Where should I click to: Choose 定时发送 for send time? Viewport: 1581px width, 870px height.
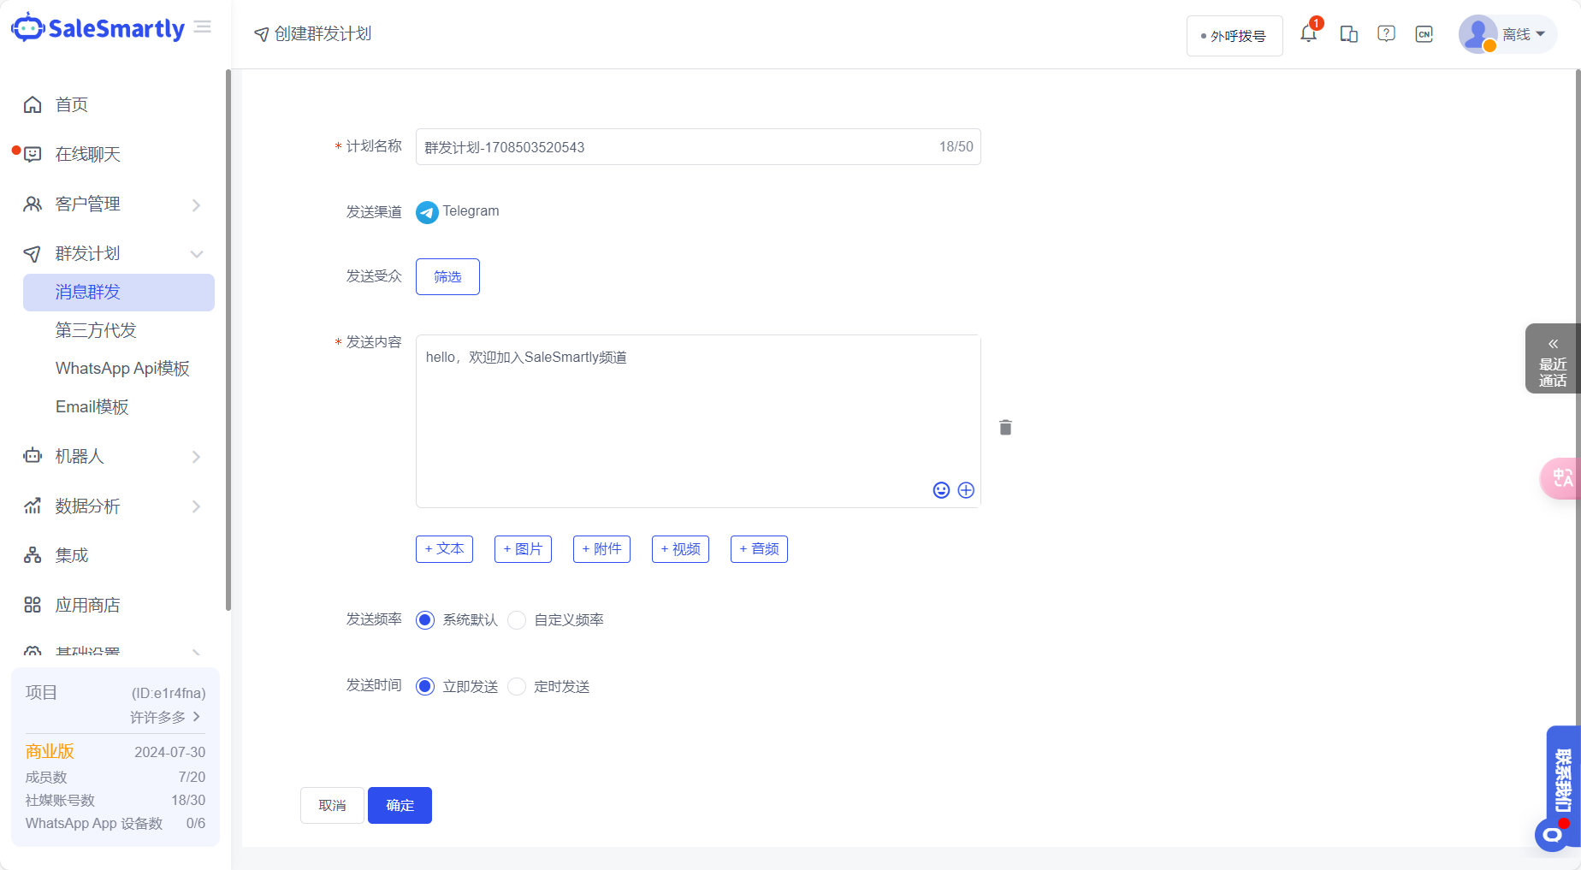[x=517, y=686]
